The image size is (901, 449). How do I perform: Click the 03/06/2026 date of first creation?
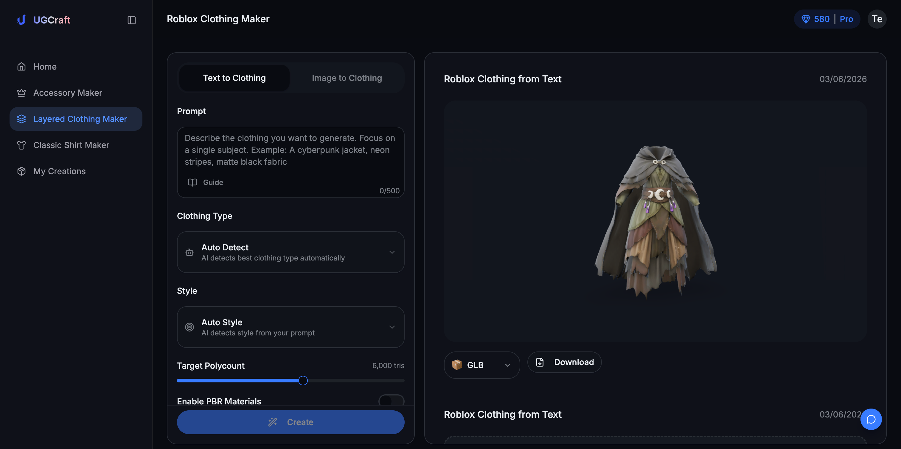click(x=843, y=79)
